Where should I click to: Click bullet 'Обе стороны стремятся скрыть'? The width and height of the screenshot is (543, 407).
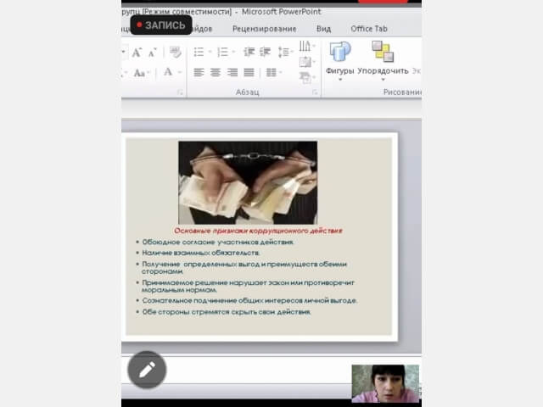point(227,312)
